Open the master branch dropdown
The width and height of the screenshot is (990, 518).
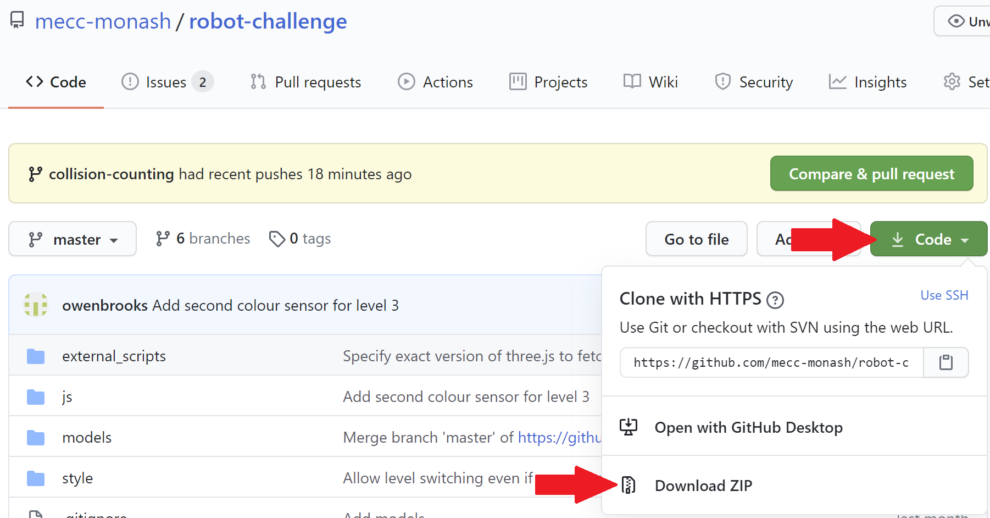[73, 239]
